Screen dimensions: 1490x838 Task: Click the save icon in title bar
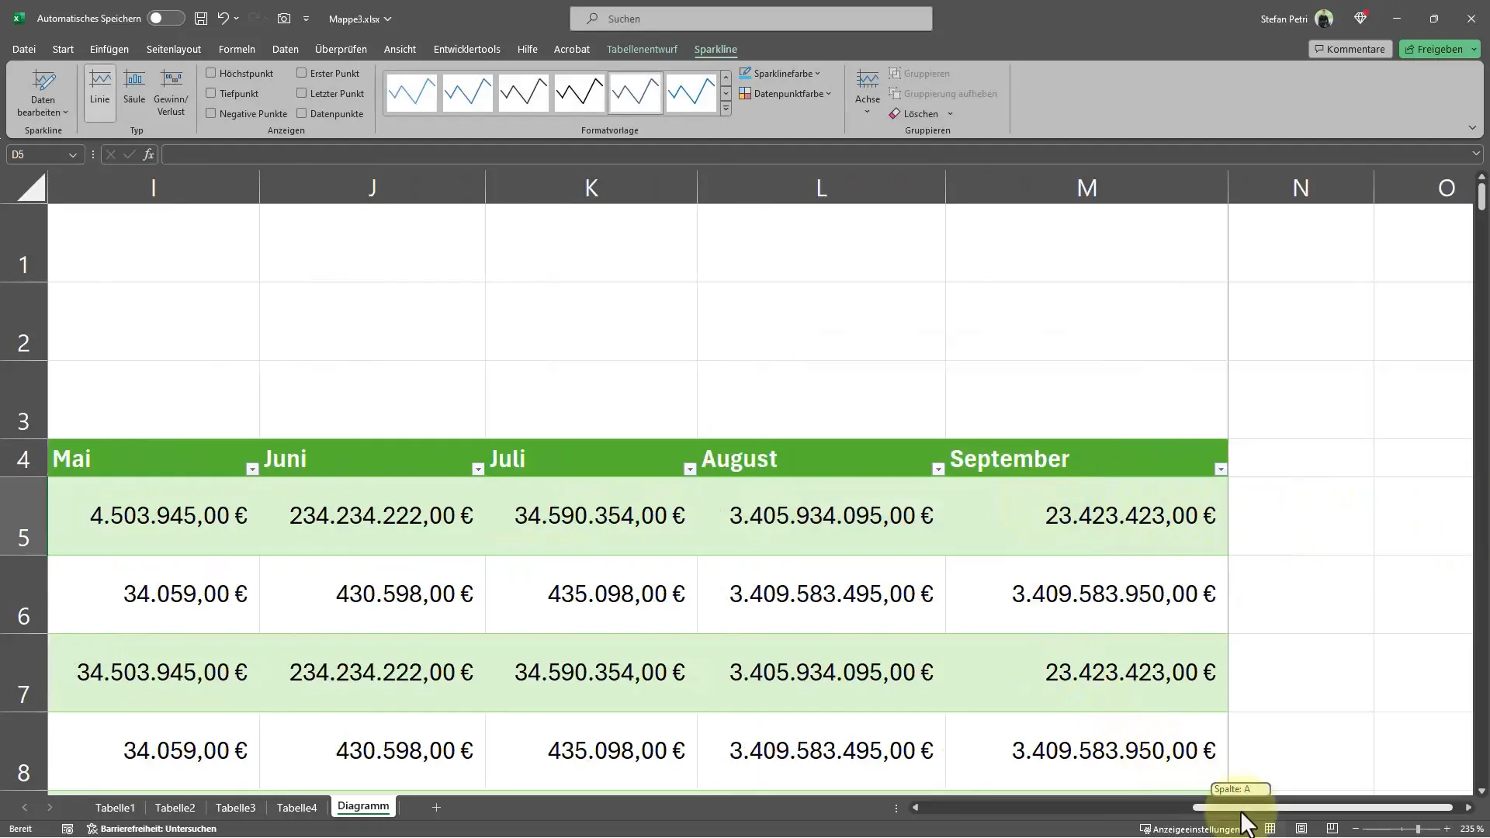coord(201,19)
